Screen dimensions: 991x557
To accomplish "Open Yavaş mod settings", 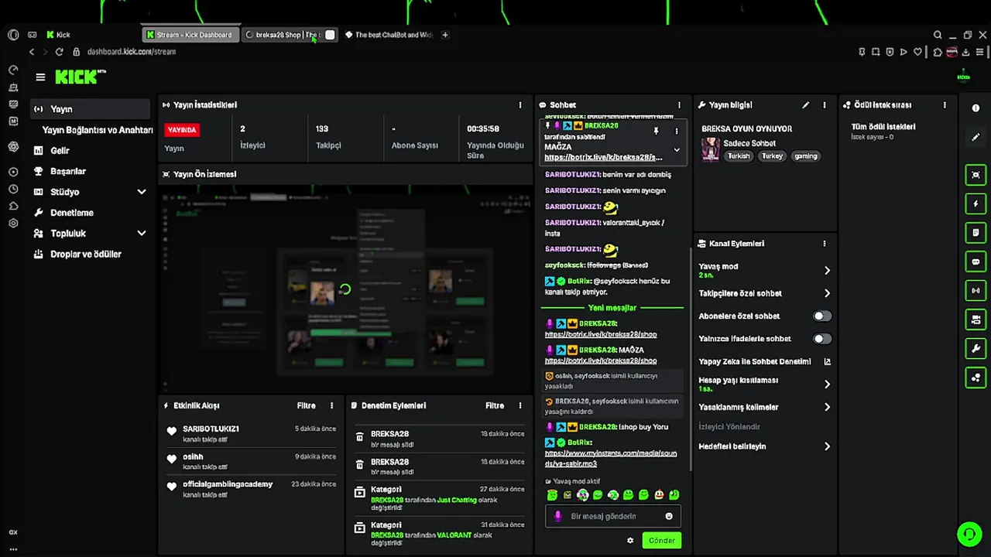I will [764, 270].
